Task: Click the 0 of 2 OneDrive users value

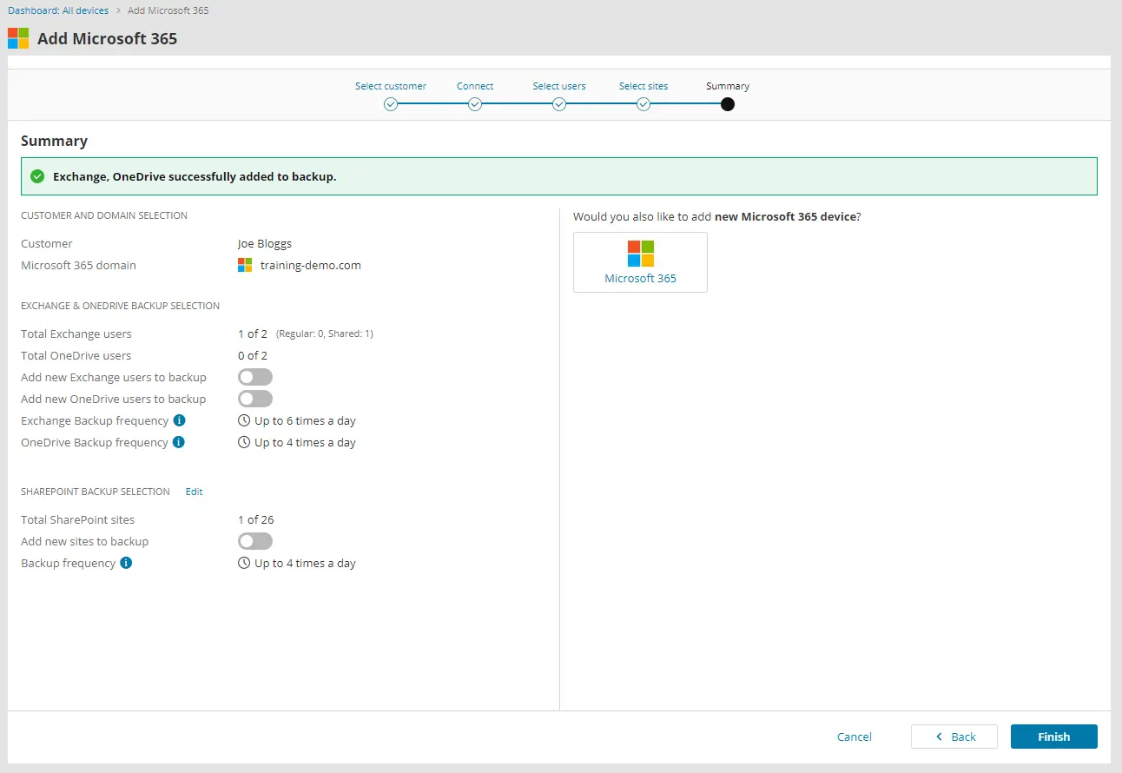Action: 253,355
